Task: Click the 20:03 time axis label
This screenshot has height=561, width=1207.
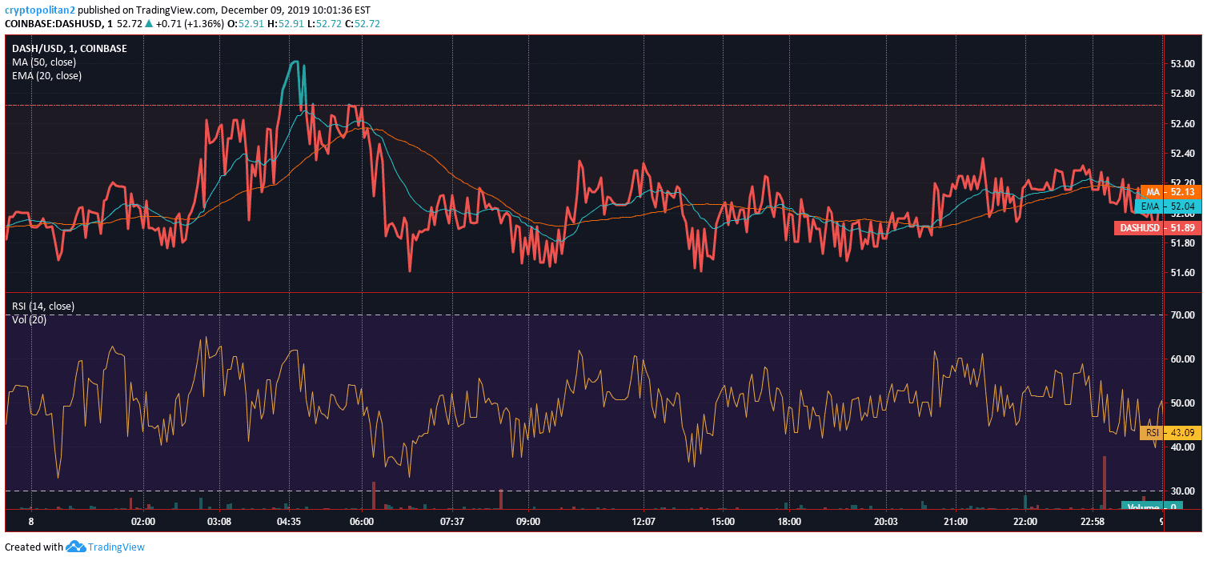Action: (x=885, y=522)
